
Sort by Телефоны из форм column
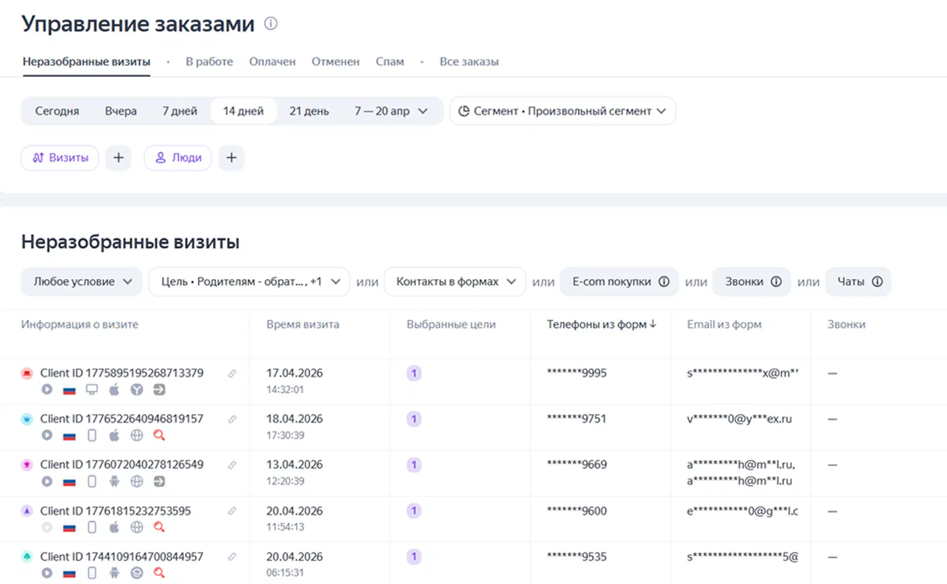(601, 324)
